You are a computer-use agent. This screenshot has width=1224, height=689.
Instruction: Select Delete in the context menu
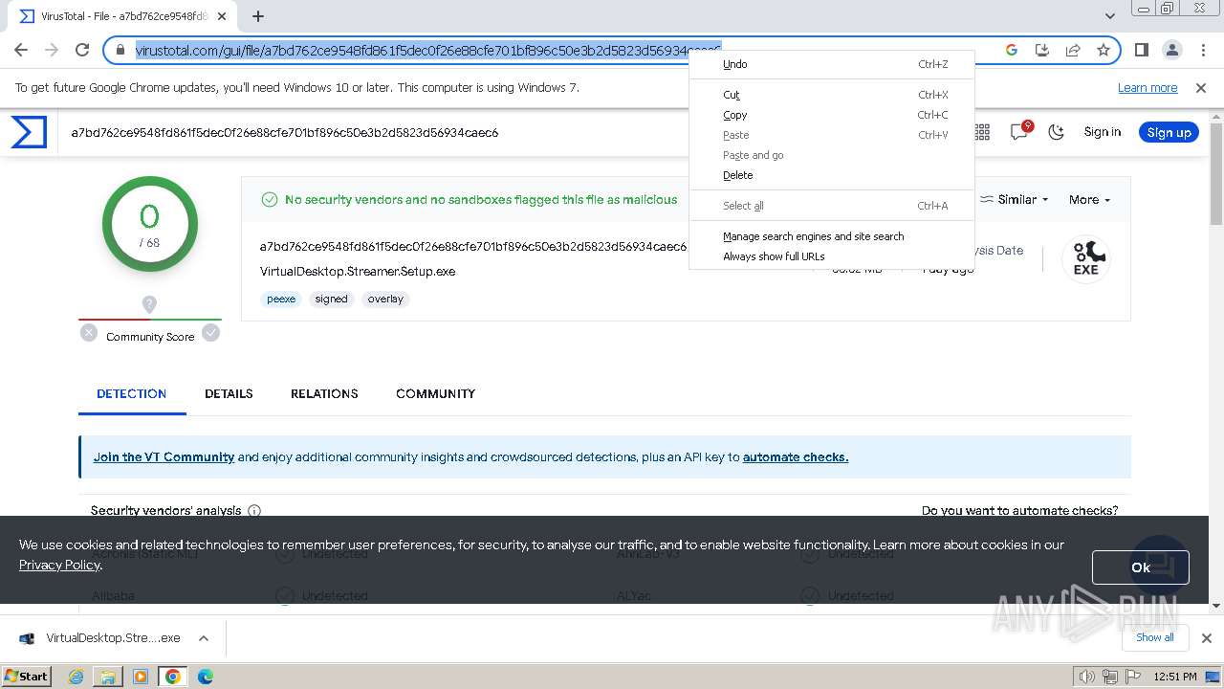(x=832, y=175)
